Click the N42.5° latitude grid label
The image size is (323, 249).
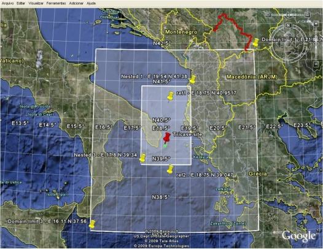point(162,44)
